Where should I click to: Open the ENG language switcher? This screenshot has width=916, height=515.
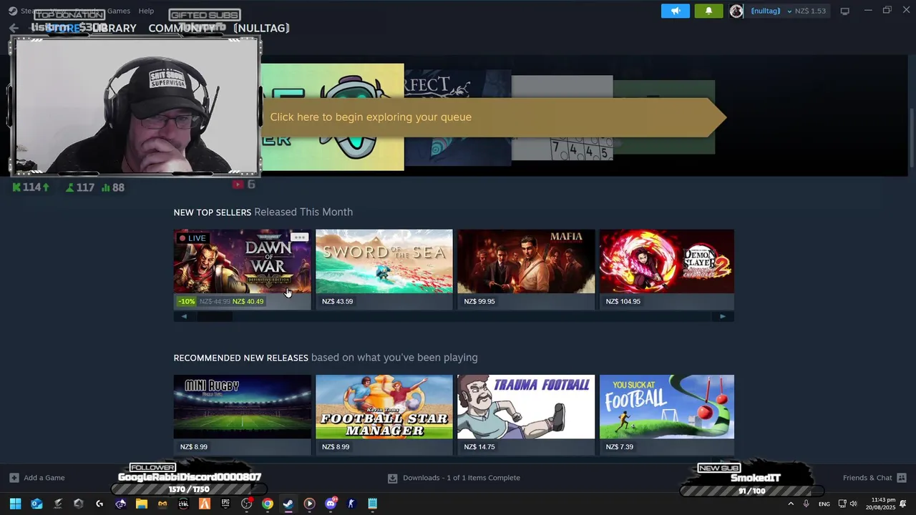(x=824, y=504)
